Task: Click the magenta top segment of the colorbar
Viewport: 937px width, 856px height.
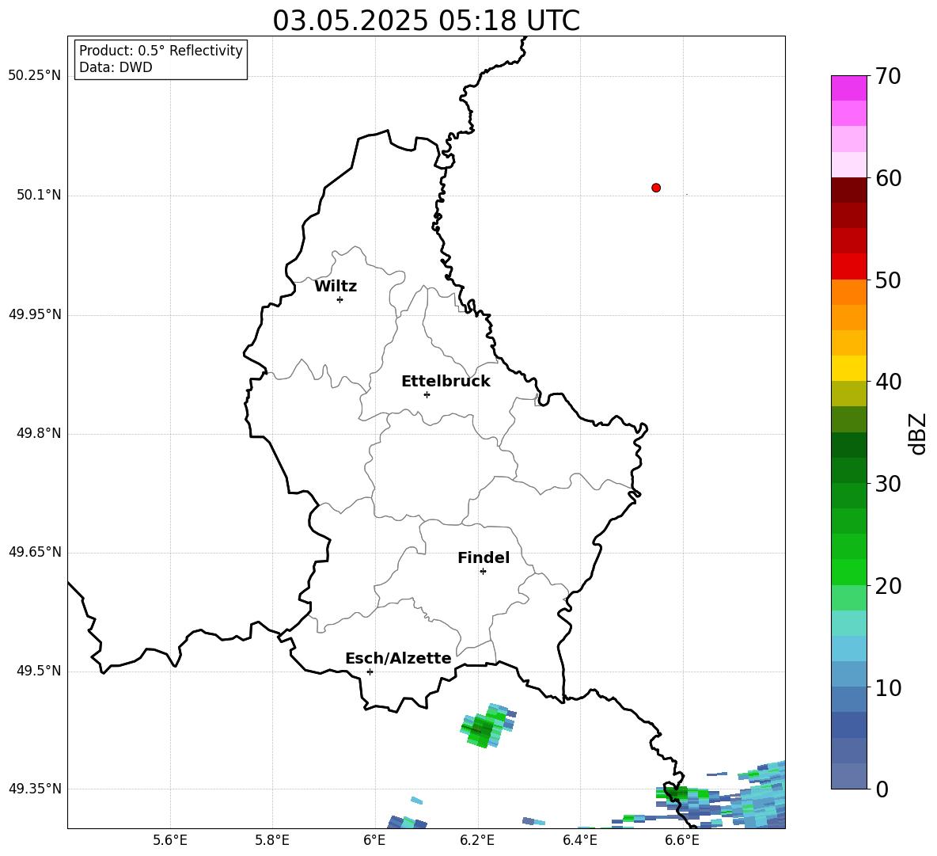Action: click(x=848, y=88)
